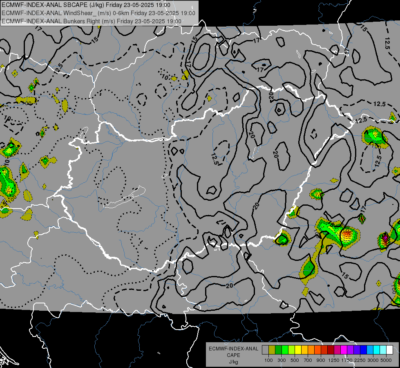
Task: Click the white swatch at legend's end
Action: pos(389,350)
